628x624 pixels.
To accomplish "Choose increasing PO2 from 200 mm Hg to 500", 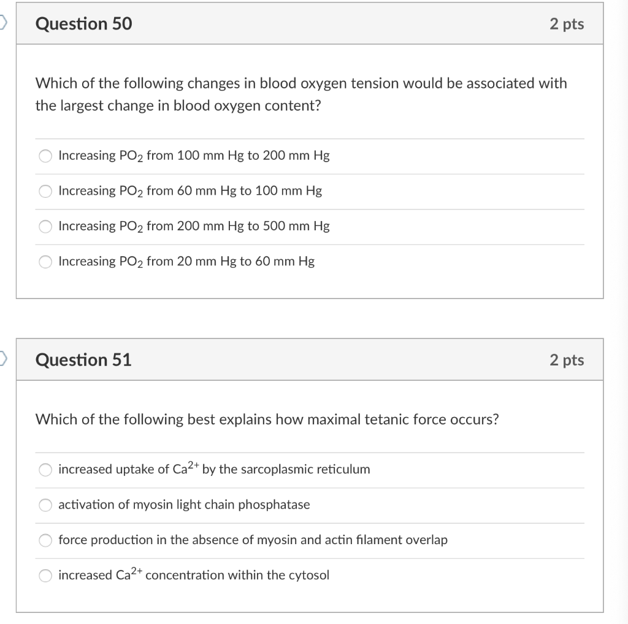I will pyautogui.click(x=45, y=227).
